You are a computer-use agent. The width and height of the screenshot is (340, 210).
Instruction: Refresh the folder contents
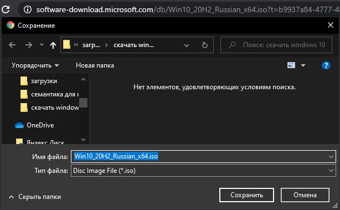tap(204, 45)
